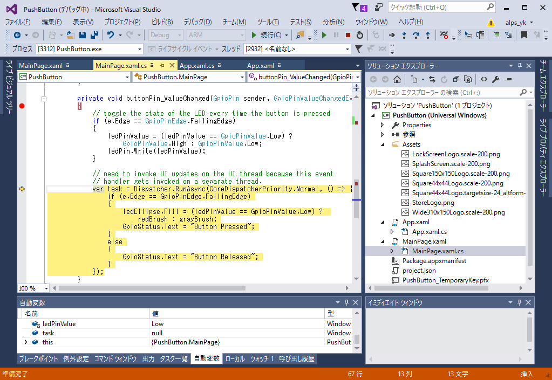This screenshot has width=552, height=380.
Task: Click the Undo arrow icon
Action: click(111, 35)
